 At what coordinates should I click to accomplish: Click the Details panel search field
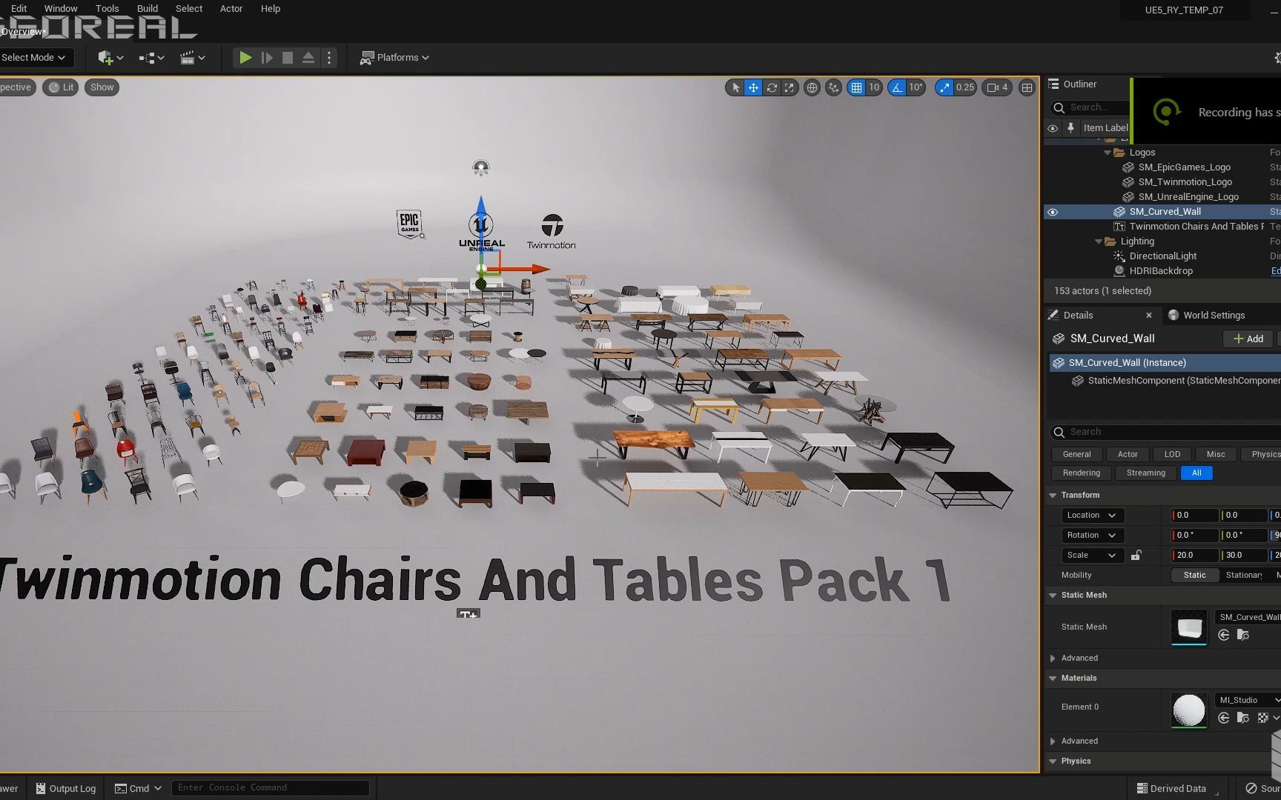point(1165,432)
